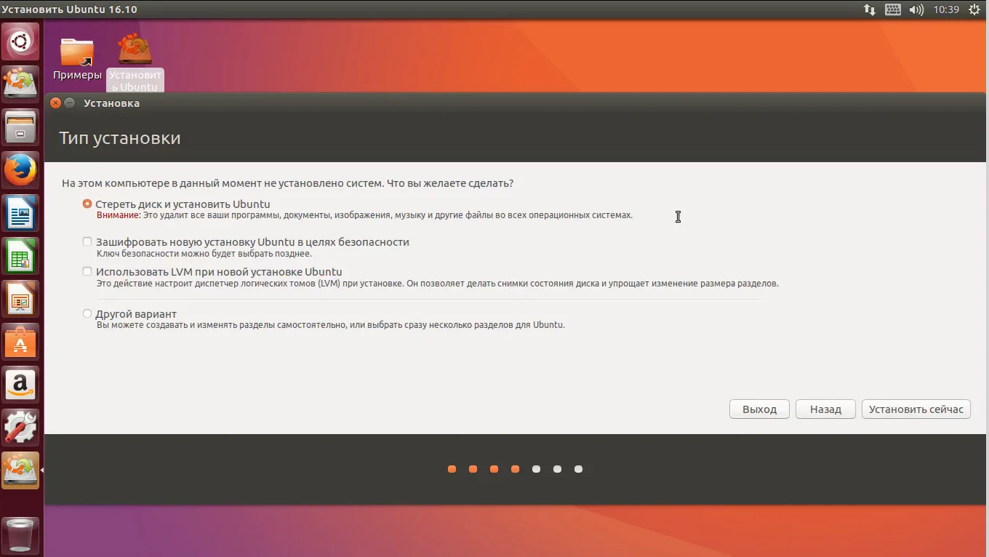Minimize the Установка installer window
989x557 pixels.
[70, 103]
